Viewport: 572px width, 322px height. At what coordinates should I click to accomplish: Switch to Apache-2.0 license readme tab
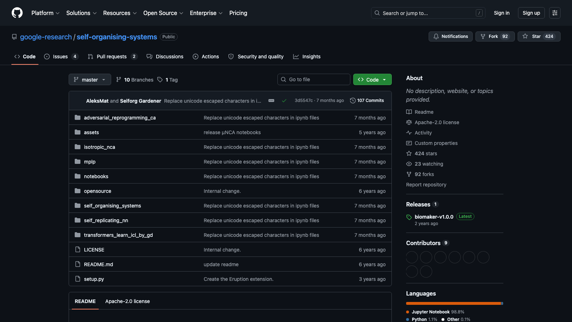tap(128, 301)
